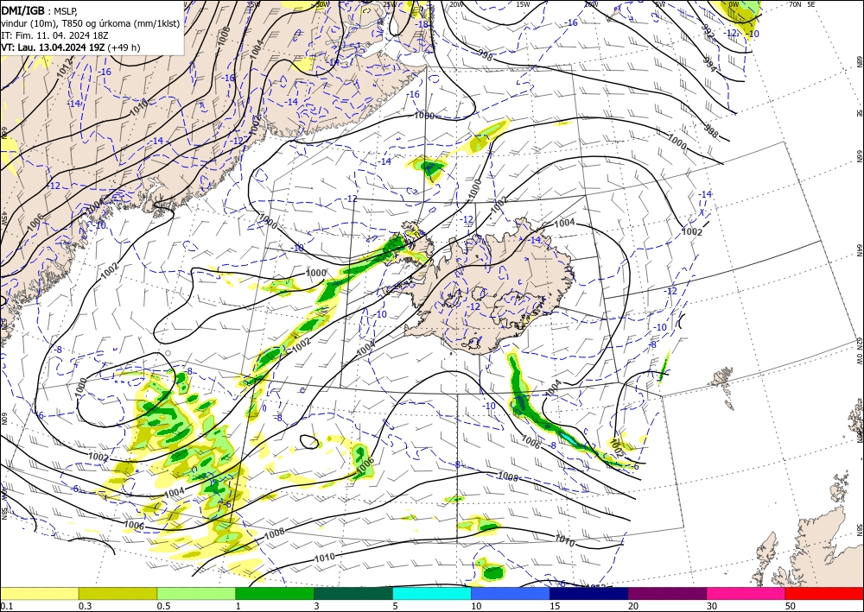Click the 0.5 legend scale value
Image resolution: width=864 pixels, height=612 pixels.
(x=163, y=606)
